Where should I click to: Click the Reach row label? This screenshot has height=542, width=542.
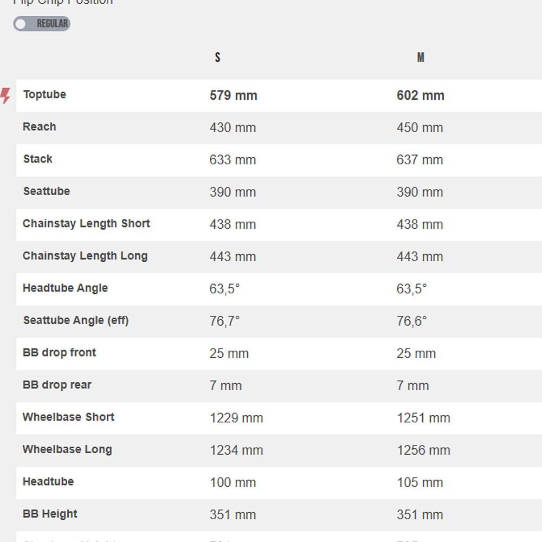pyautogui.click(x=40, y=127)
